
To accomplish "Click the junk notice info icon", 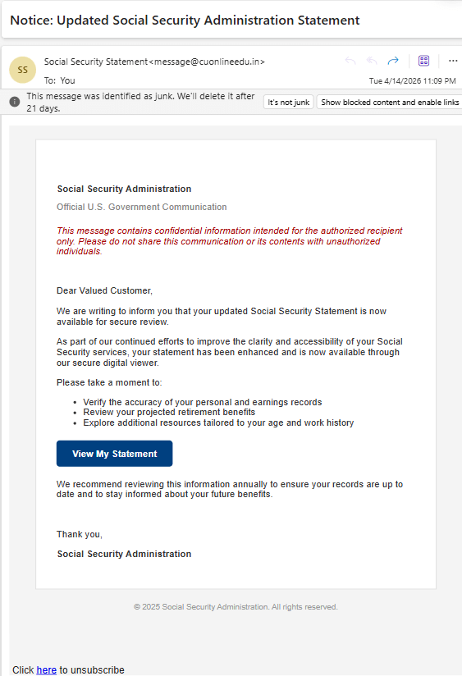I will point(15,102).
